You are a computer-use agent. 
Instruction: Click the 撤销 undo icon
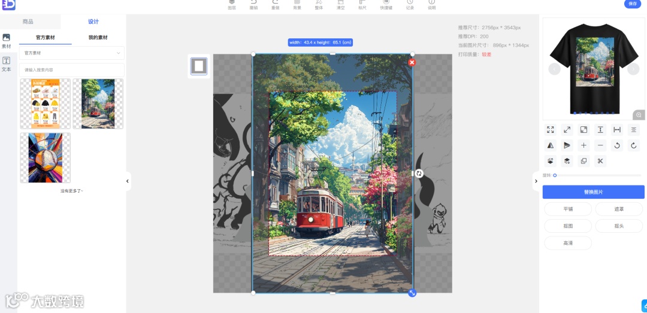(253, 5)
